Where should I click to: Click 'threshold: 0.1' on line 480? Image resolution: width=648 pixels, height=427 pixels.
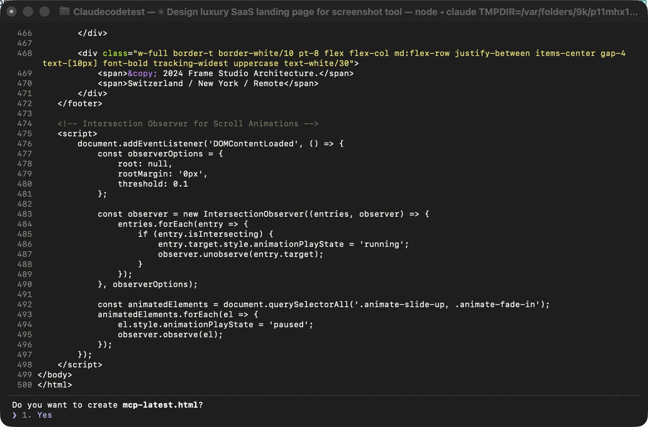(153, 184)
